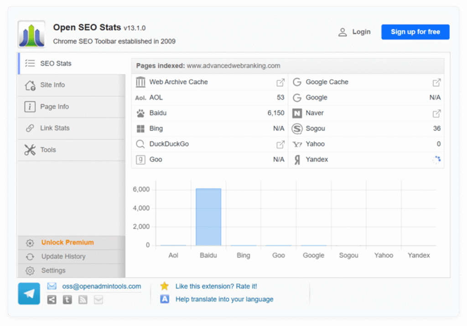The image size is (467, 326).
Task: Click the Bing N/A value
Action: click(x=279, y=128)
